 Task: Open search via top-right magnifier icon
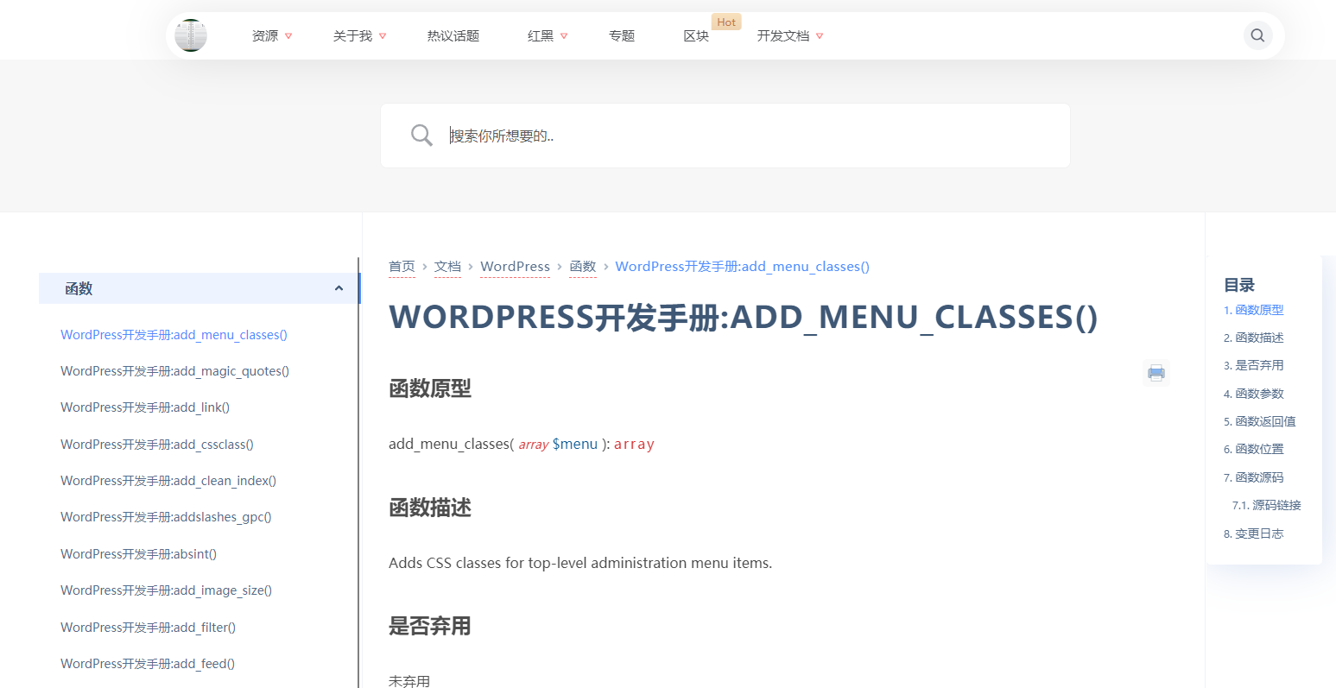coord(1257,35)
